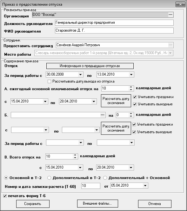Toggle section Б 'Учитывать праздники' checkbox
The image size is (187, 211).
pyautogui.click(x=134, y=124)
